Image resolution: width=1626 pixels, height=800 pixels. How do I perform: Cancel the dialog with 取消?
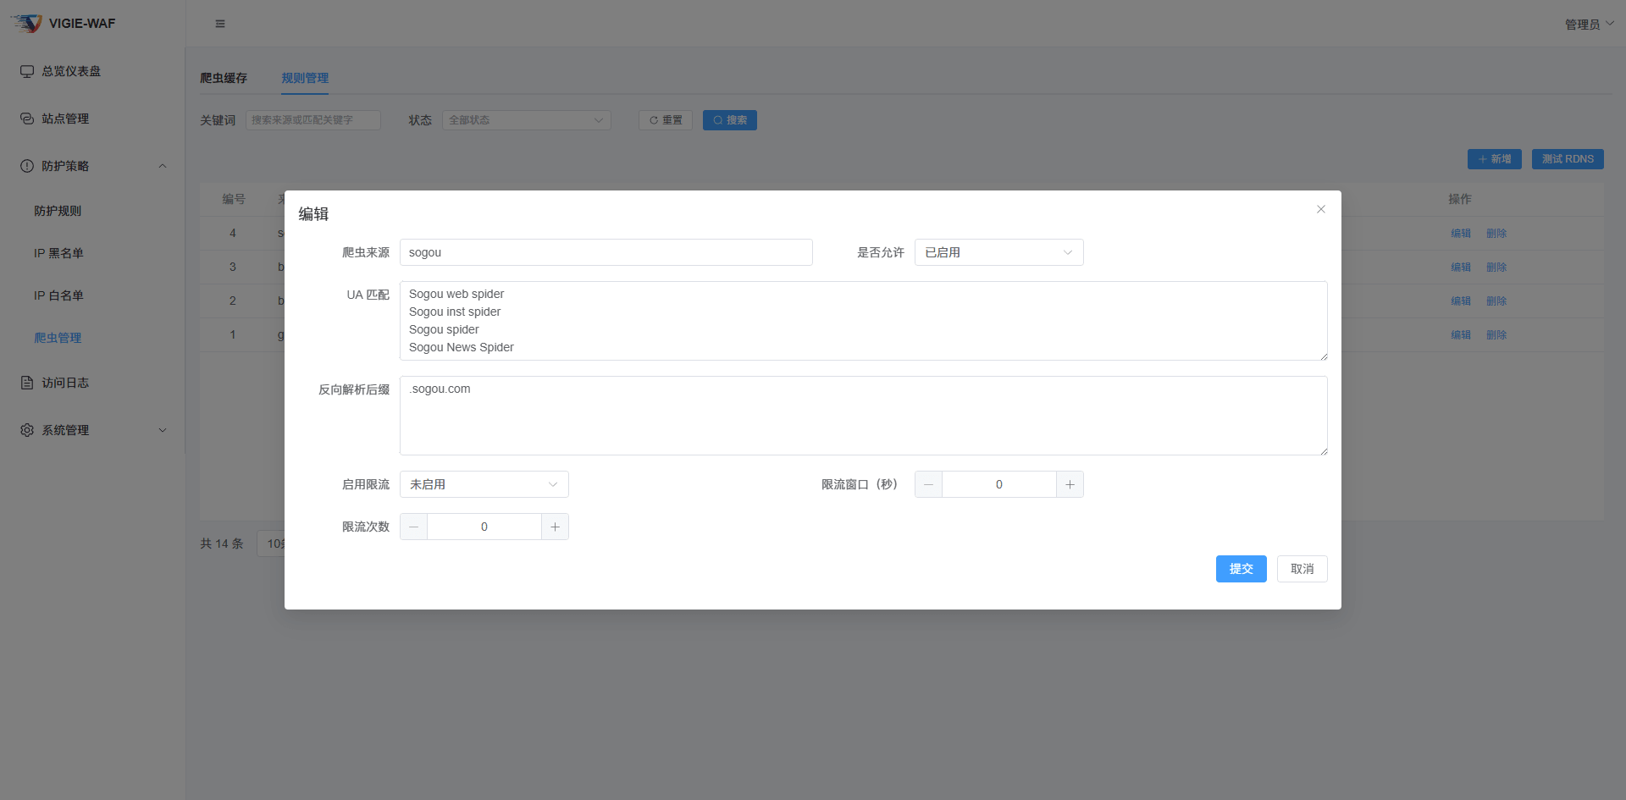[x=1302, y=569]
